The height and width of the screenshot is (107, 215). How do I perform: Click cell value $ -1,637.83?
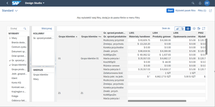point(165,55)
